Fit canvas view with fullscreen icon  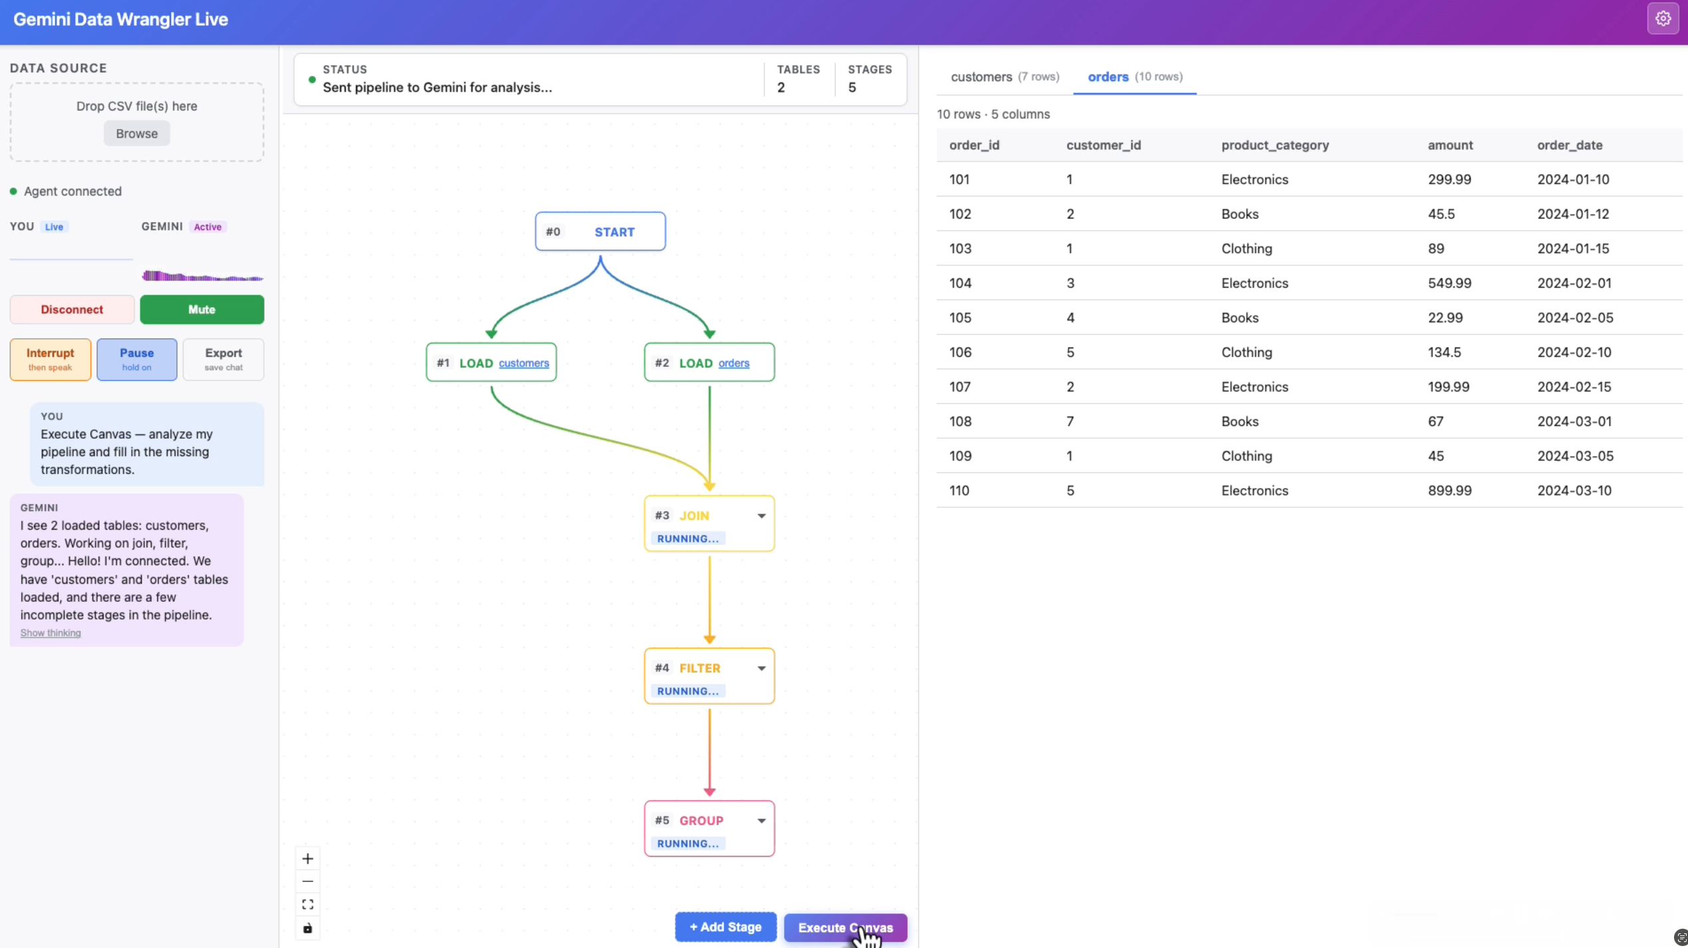[307, 904]
